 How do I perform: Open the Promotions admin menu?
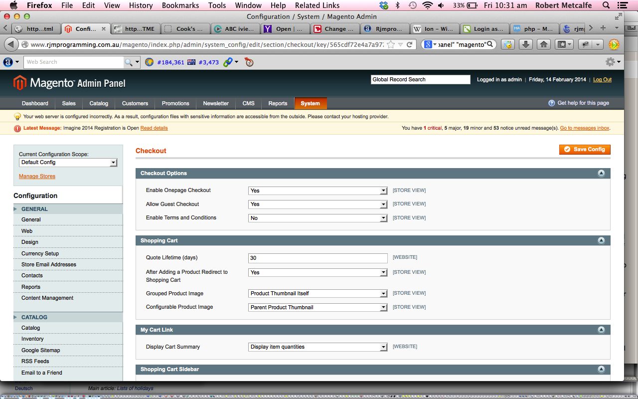(175, 103)
